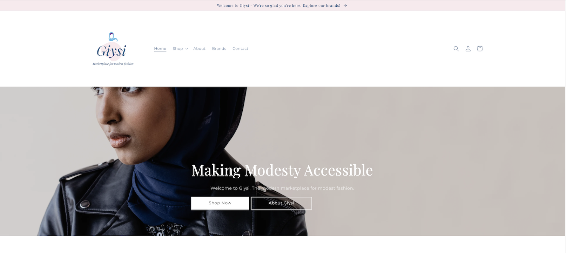Expand the Shop dropdown chevron
This screenshot has width=566, height=253.
coord(187,49)
